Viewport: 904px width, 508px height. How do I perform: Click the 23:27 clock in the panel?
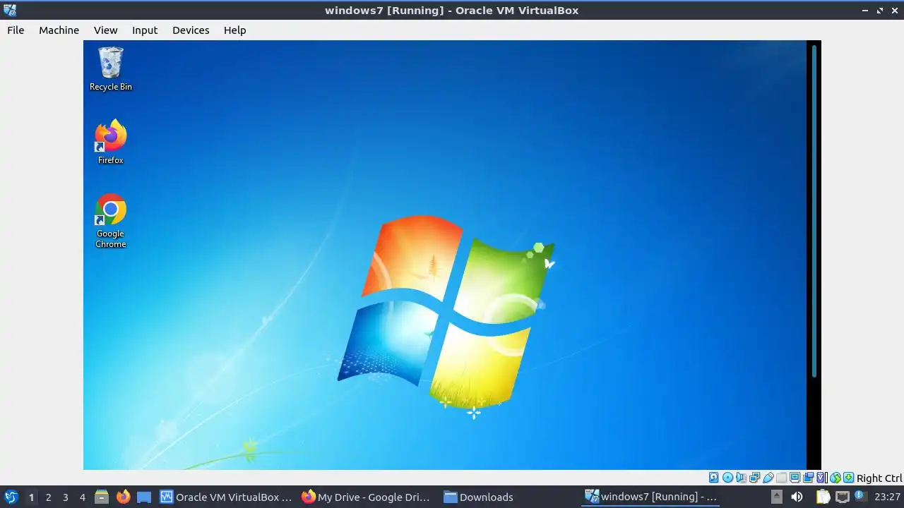tap(887, 497)
